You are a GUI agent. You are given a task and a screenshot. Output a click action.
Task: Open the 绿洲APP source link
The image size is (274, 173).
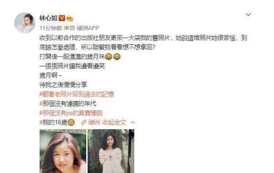tap(88, 28)
